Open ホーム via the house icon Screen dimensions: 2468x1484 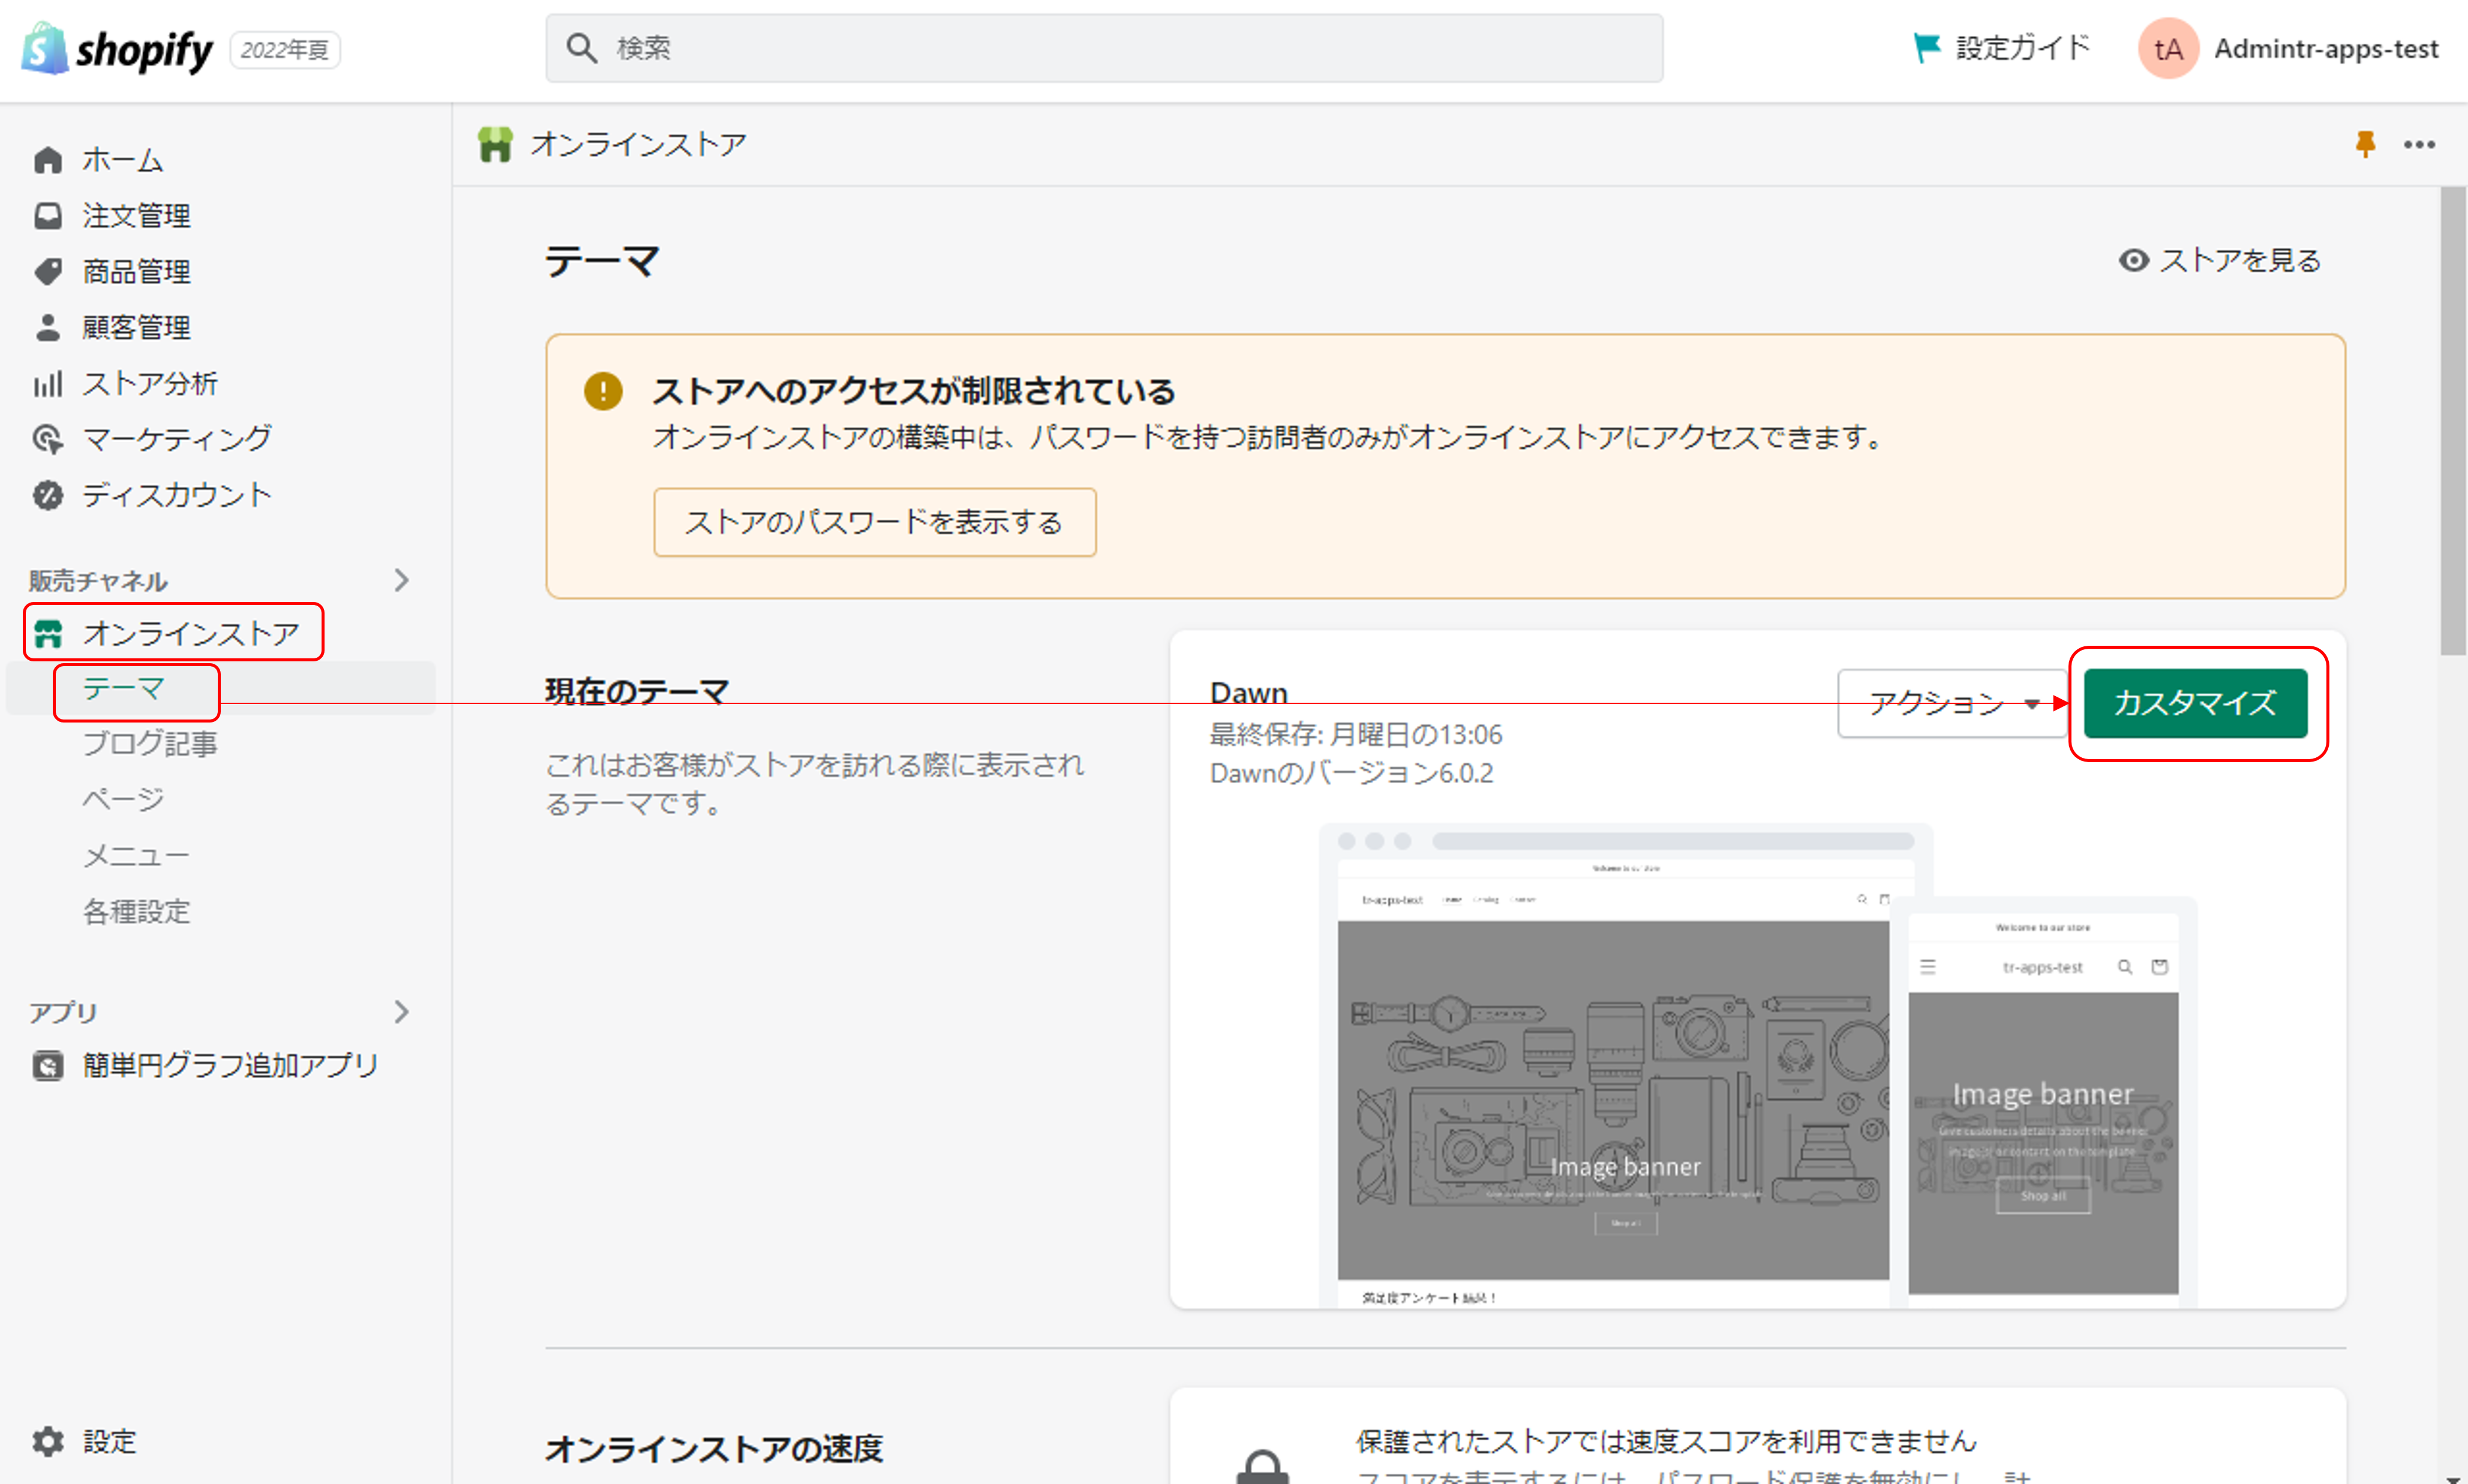47,160
